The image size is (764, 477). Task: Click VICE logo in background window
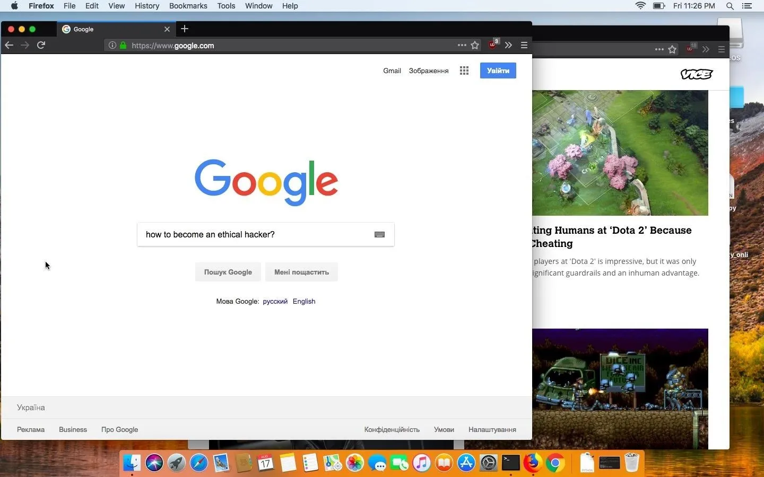[697, 74]
